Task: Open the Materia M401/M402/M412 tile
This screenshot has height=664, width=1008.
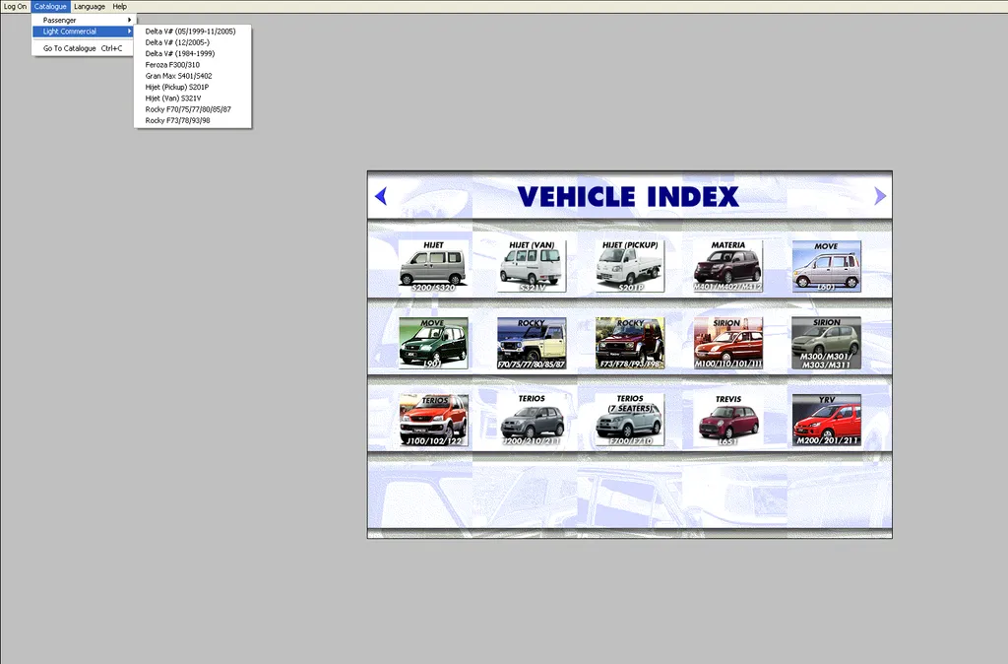Action: pos(728,266)
